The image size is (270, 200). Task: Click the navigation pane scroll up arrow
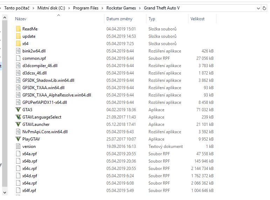click(5, 17)
